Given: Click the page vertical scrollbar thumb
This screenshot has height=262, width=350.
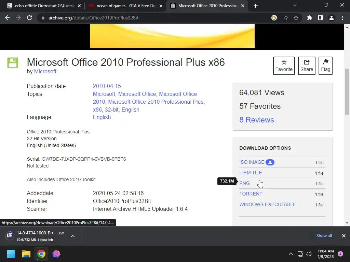Looking at the screenshot, I should coord(347,91).
